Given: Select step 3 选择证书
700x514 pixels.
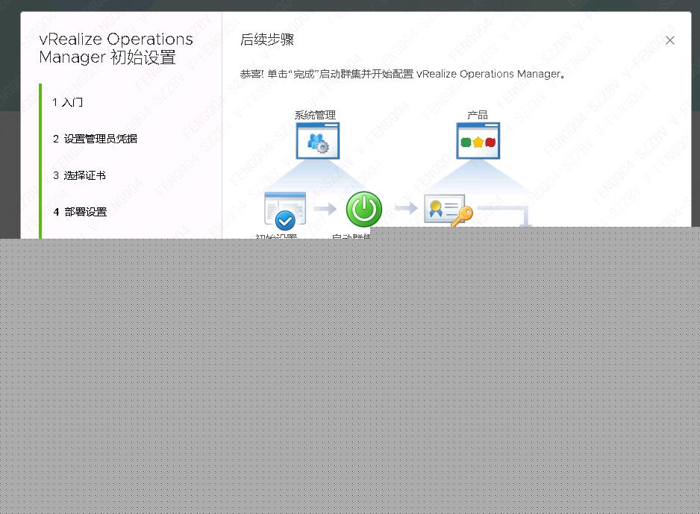Looking at the screenshot, I should tap(79, 175).
